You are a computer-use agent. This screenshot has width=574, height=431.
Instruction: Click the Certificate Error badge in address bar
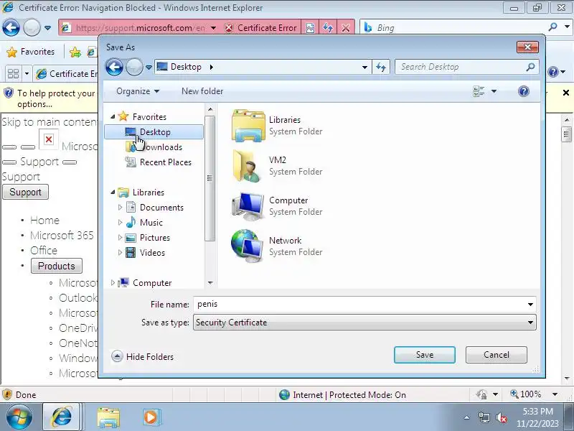(x=260, y=28)
